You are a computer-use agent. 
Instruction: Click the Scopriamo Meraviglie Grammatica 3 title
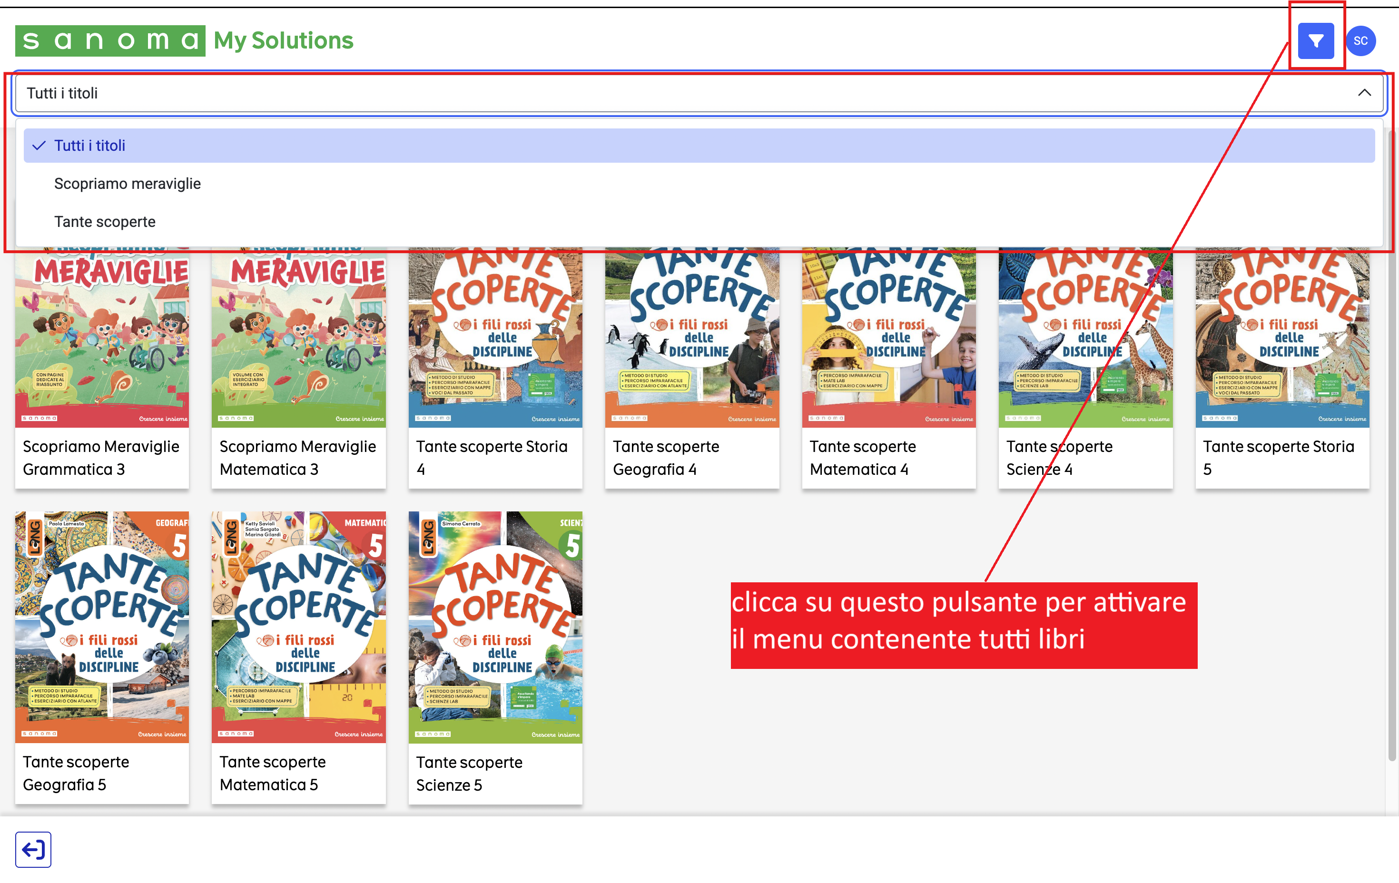point(100,458)
